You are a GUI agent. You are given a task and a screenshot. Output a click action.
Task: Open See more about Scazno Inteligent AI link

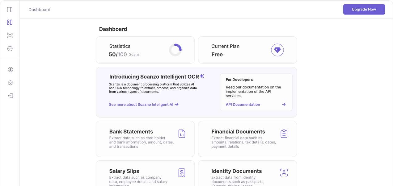point(144,105)
